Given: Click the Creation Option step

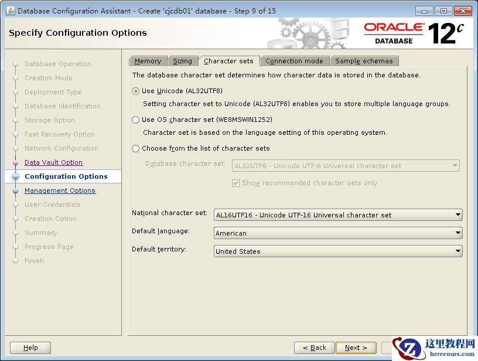Looking at the screenshot, I should click(x=50, y=219).
